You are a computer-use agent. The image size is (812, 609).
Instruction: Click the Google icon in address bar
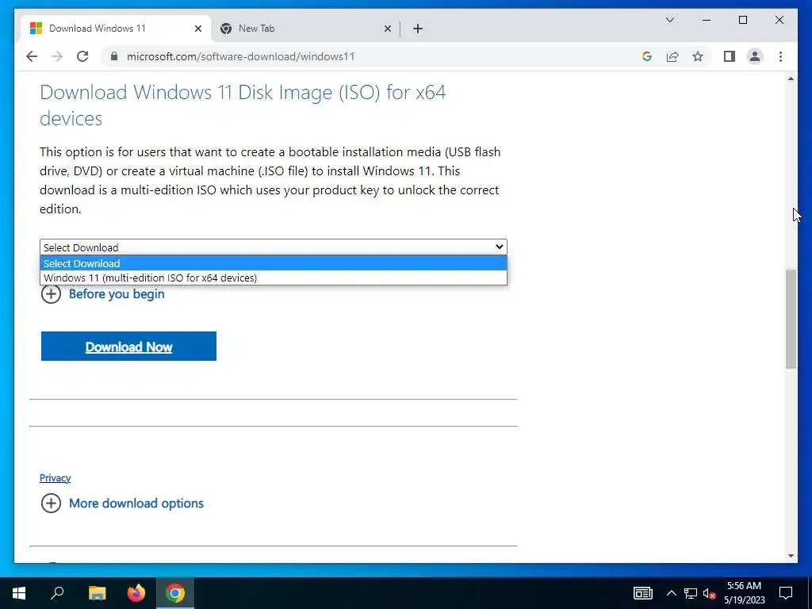647,56
